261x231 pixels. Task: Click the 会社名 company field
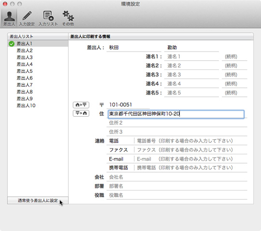point(177,177)
